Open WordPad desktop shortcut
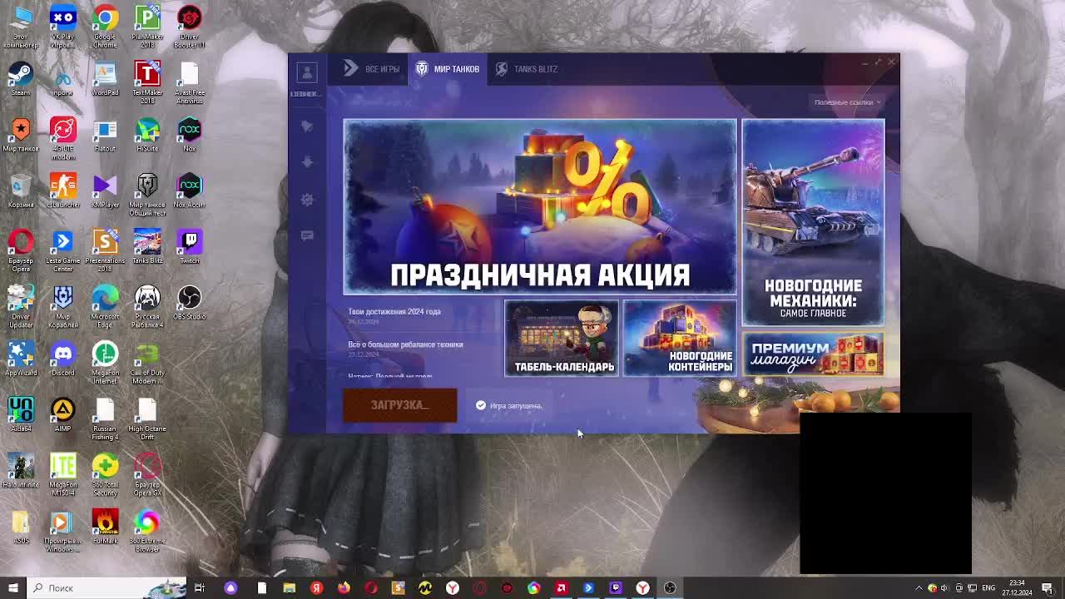This screenshot has height=599, width=1065. click(x=105, y=79)
